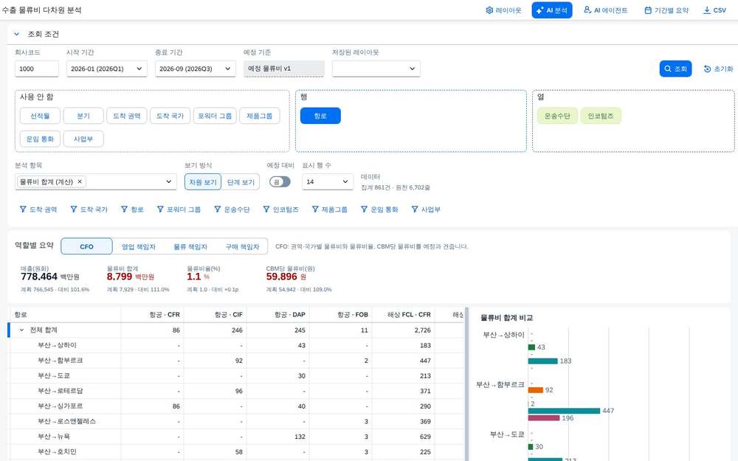Open the 분석 항목 multi-select dropdown
The width and height of the screenshot is (738, 461).
[x=168, y=181]
